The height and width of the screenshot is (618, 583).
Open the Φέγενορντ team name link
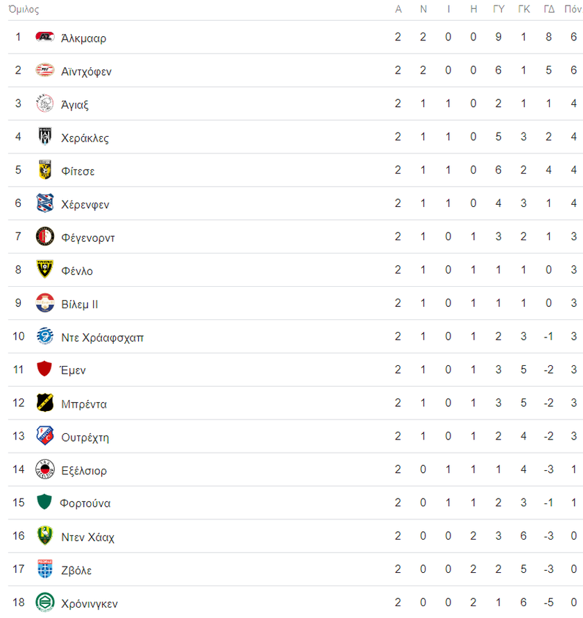88,237
